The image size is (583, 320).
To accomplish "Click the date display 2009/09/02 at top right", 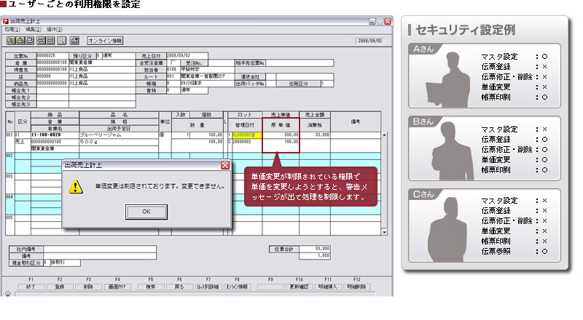I will tap(369, 41).
